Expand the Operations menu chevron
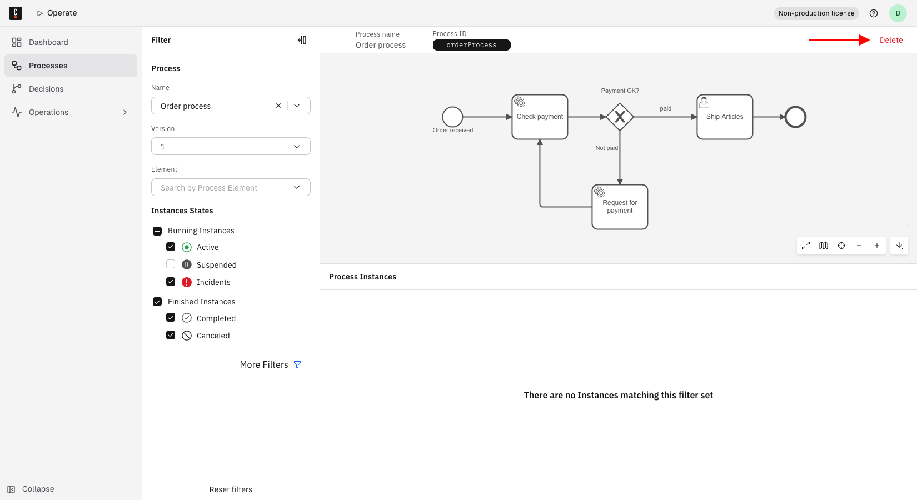 coord(125,112)
